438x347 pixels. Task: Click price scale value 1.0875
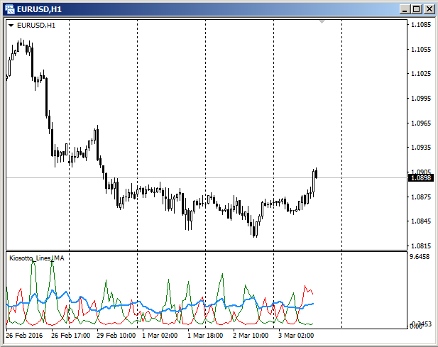[421, 197]
